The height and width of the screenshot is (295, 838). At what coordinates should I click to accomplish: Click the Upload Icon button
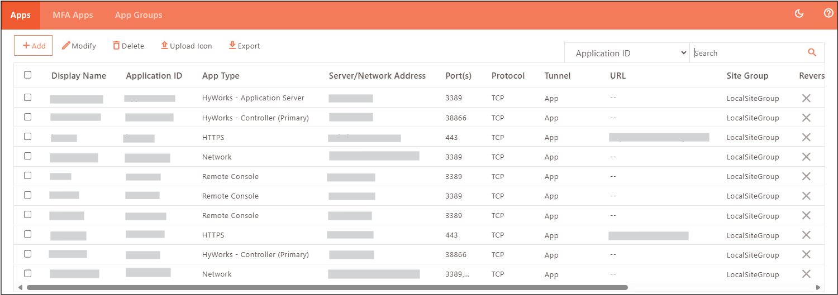coord(186,46)
